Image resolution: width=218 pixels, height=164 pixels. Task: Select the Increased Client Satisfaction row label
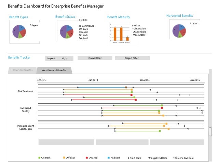(25, 127)
